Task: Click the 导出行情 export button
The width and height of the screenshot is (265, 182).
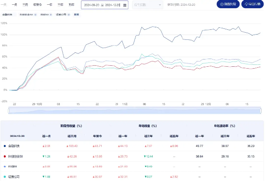Action: 252,4
